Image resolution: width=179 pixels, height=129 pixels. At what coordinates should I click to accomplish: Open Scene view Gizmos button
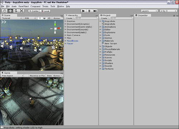pyautogui.click(x=57, y=18)
